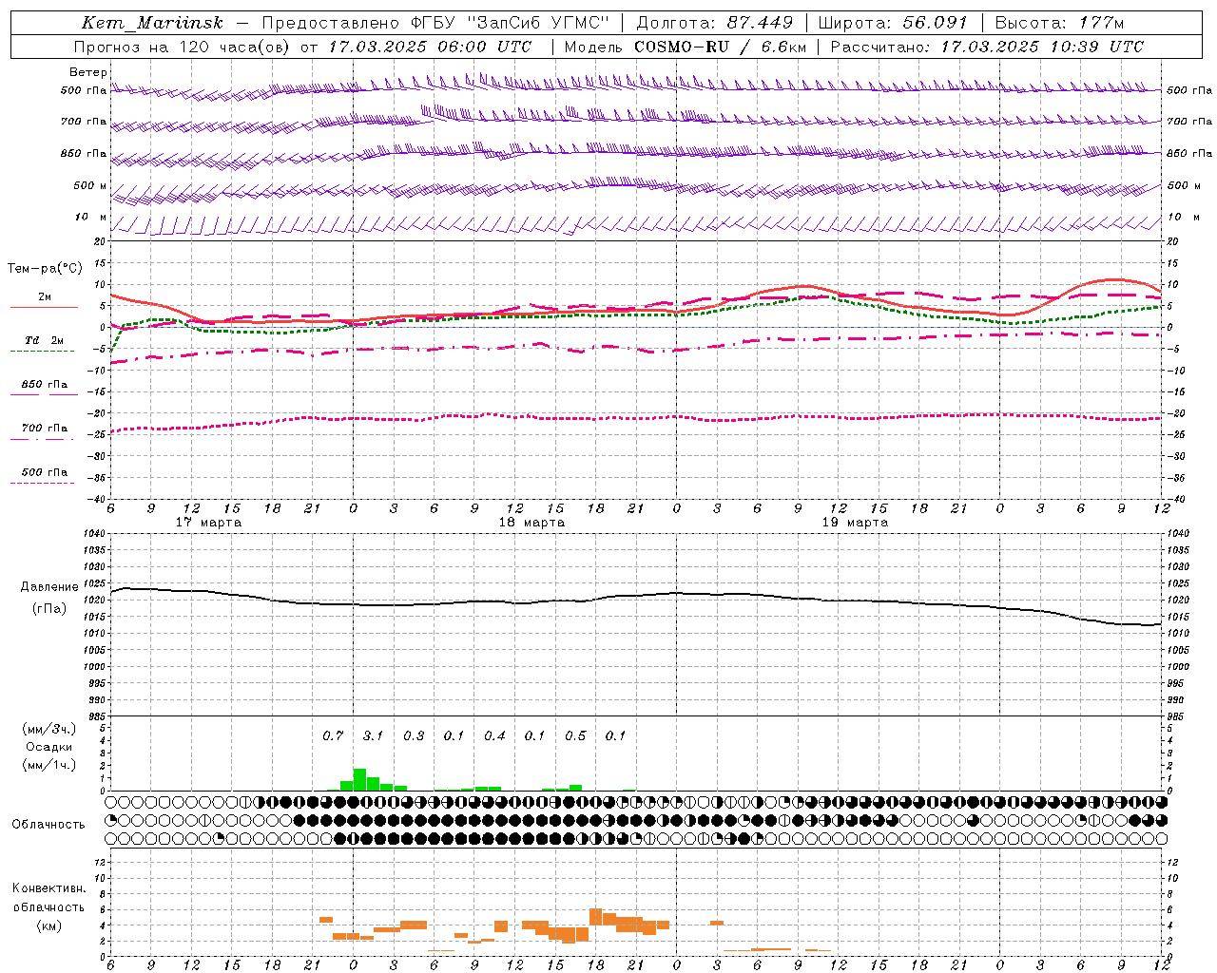Select the longitude value Долгота: 87.449

click(714, 23)
